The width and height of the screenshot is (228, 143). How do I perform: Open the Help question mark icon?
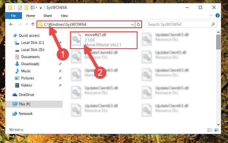(218, 15)
